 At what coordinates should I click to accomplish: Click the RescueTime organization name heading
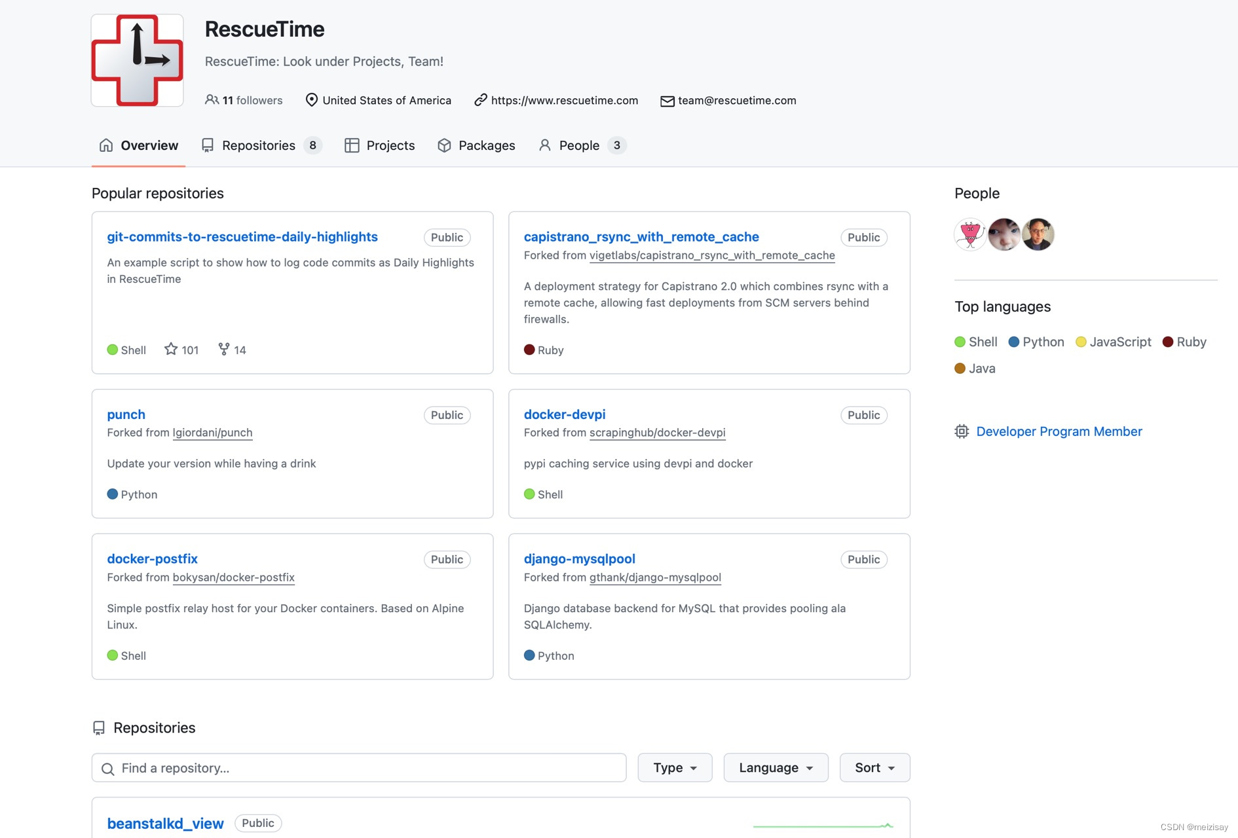[x=265, y=29]
